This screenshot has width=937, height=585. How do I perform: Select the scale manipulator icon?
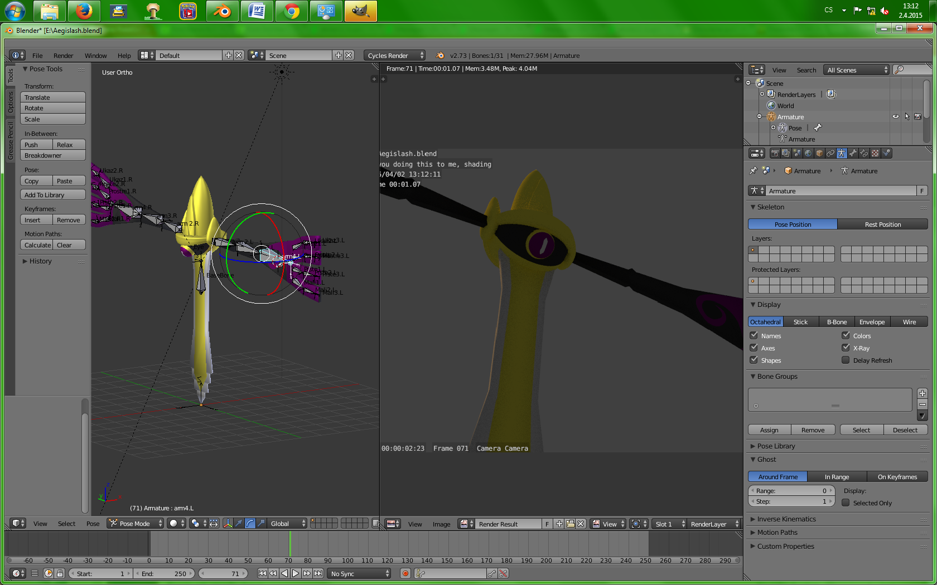[x=261, y=524]
